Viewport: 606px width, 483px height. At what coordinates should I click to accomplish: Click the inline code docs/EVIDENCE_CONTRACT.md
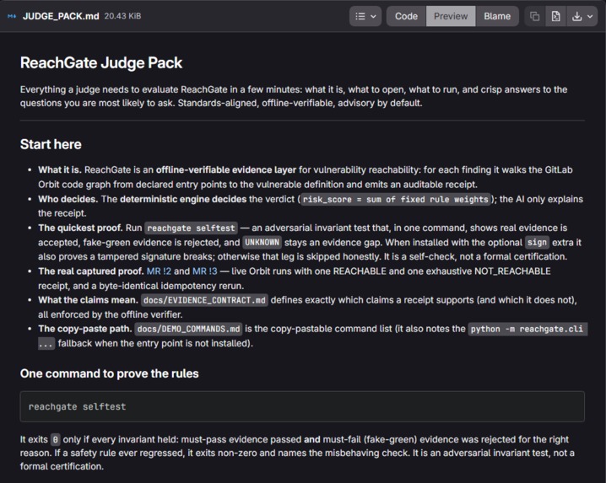coord(204,300)
